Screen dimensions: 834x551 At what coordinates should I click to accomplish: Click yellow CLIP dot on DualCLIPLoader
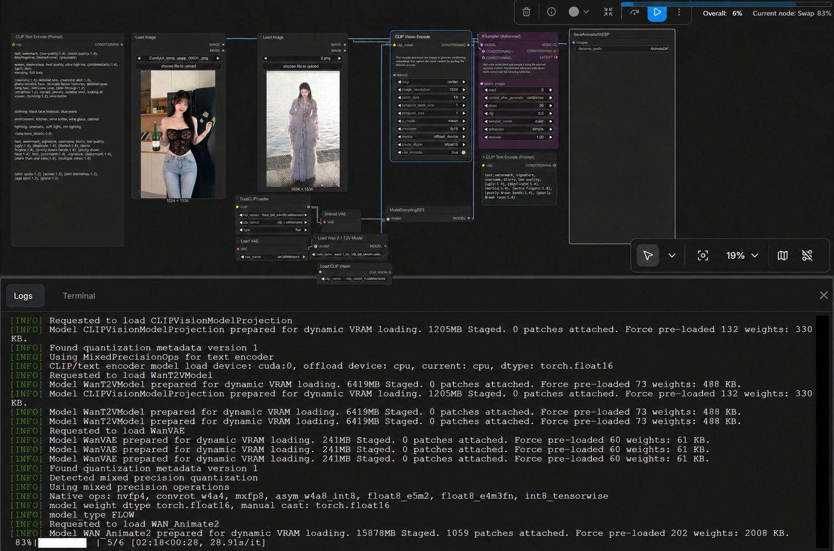[x=237, y=207]
